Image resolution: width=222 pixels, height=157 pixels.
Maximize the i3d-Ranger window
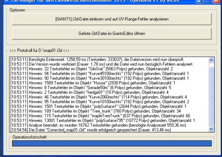coord(208,1)
